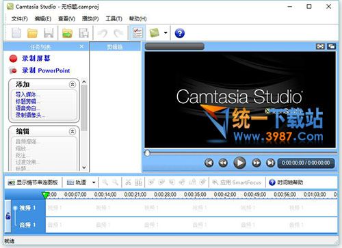Click the red Record Screen icon

point(13,59)
